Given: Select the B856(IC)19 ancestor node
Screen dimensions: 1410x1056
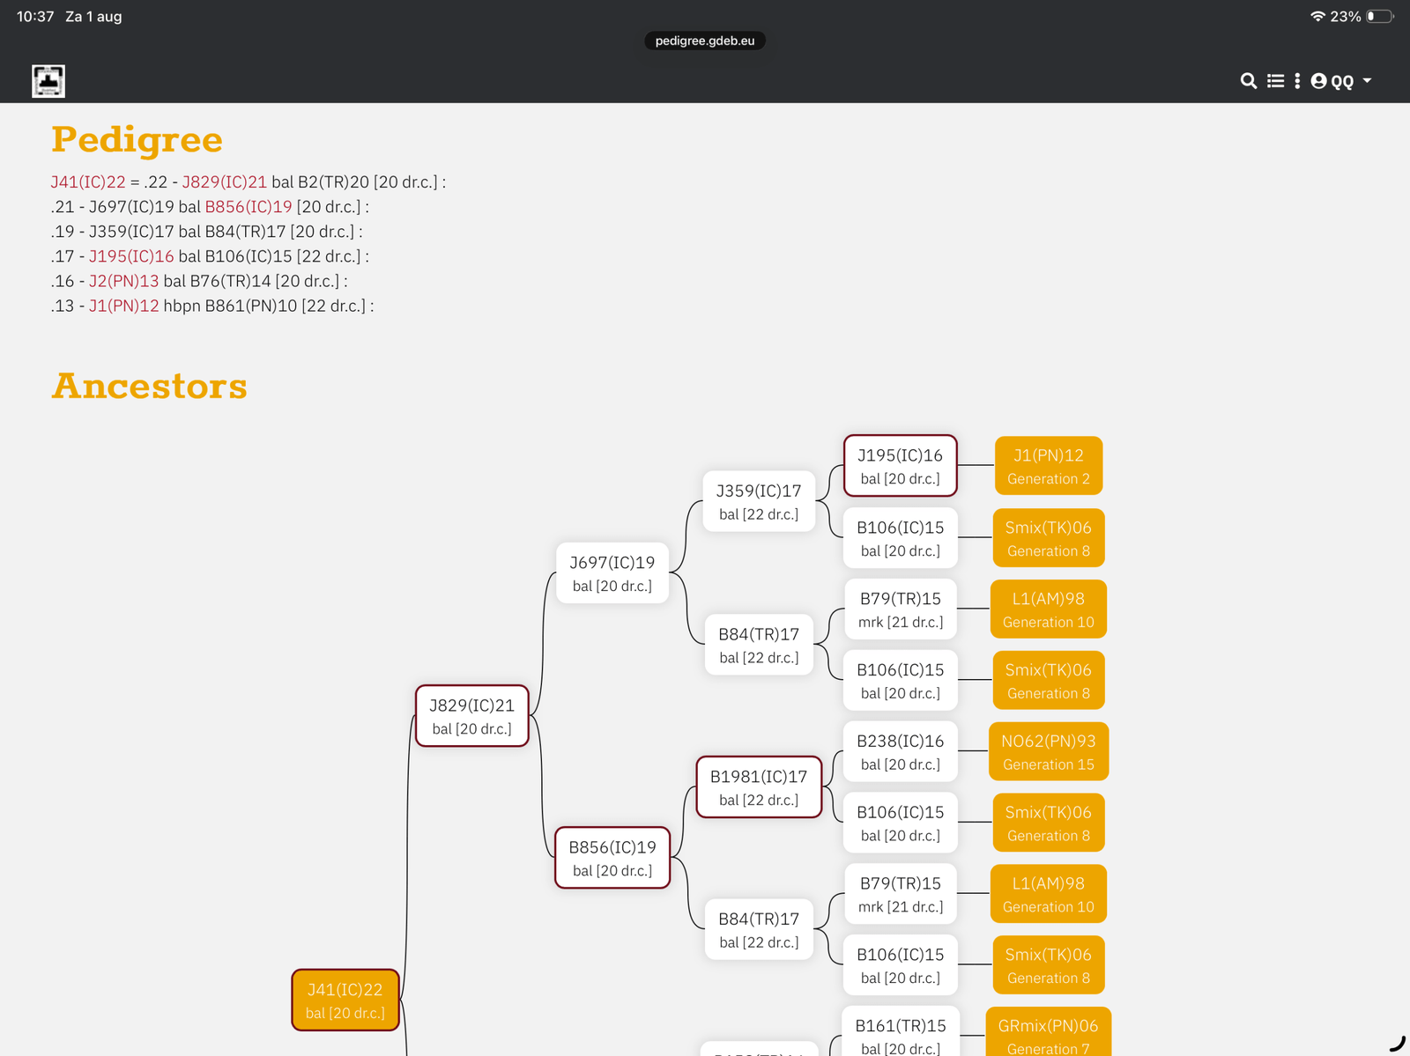Looking at the screenshot, I should click(612, 858).
